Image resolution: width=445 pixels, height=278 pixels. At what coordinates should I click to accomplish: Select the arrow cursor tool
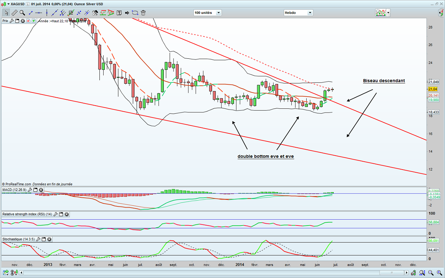pyautogui.click(x=6, y=13)
